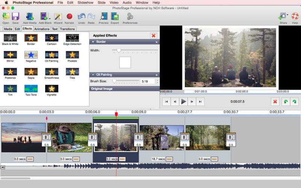Play the slideshow preview

(x=183, y=102)
